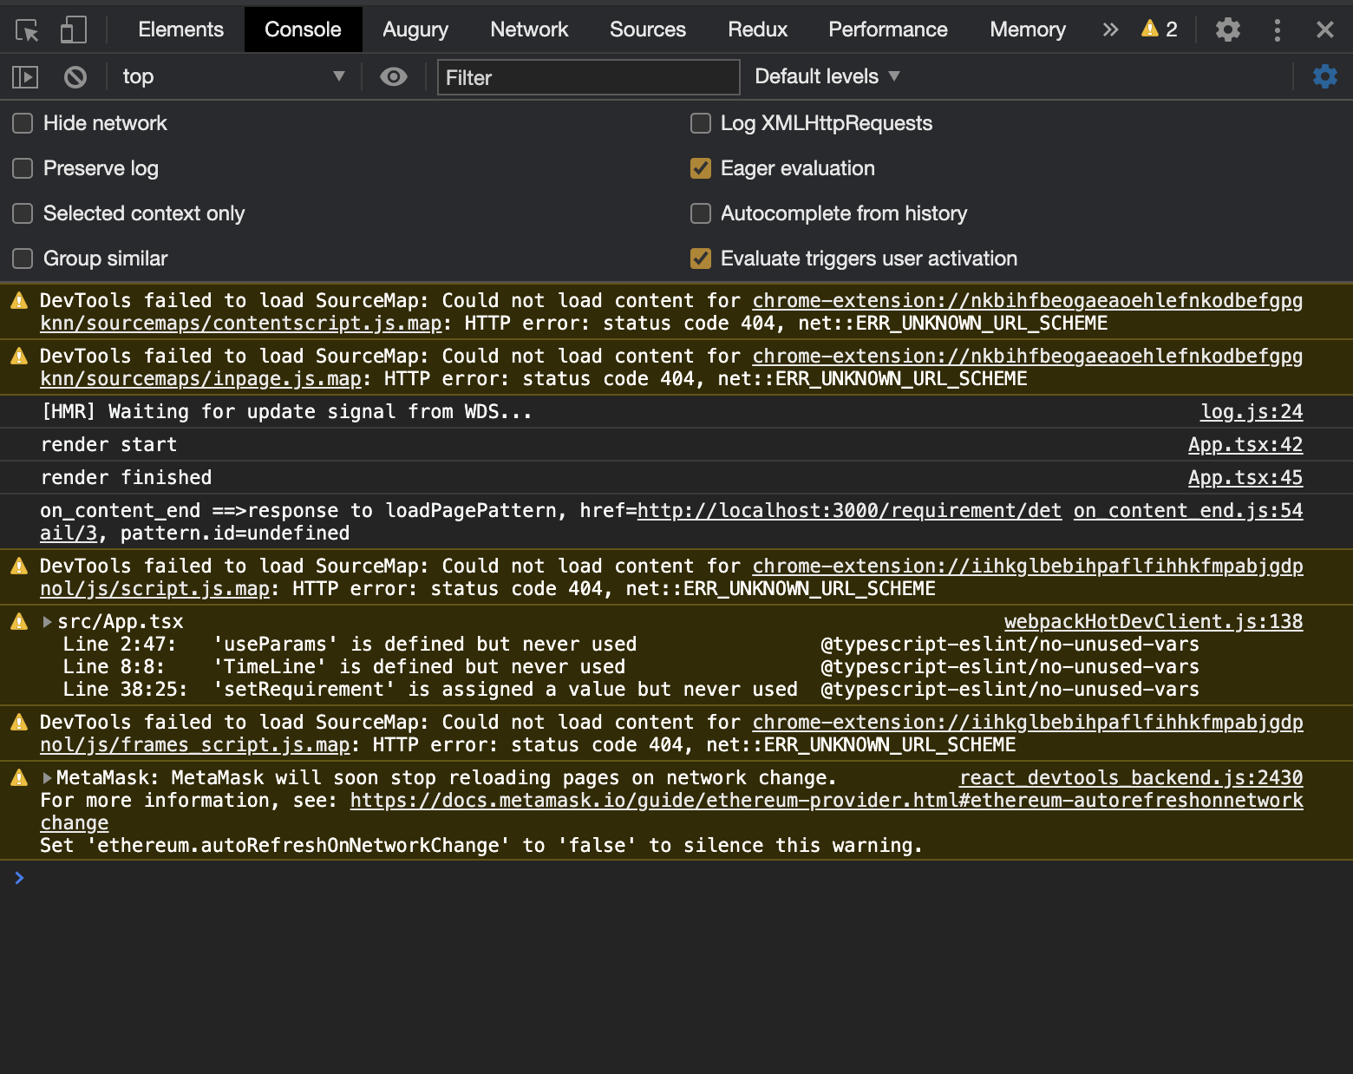
Task: Select the 'render finished' log message
Action: coord(126,478)
